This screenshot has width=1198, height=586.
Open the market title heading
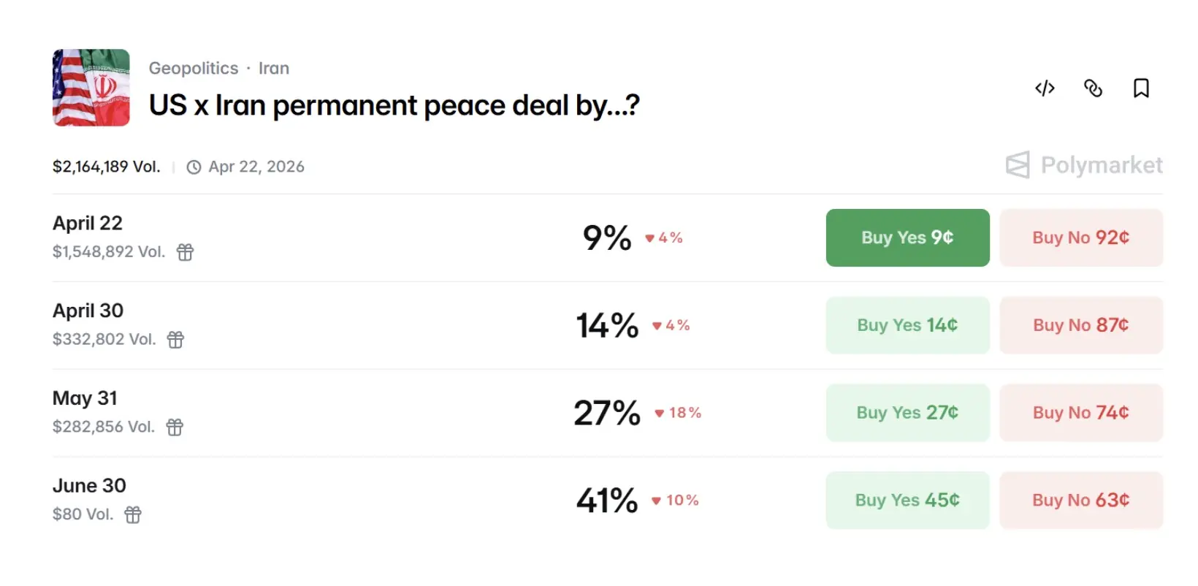click(x=394, y=106)
